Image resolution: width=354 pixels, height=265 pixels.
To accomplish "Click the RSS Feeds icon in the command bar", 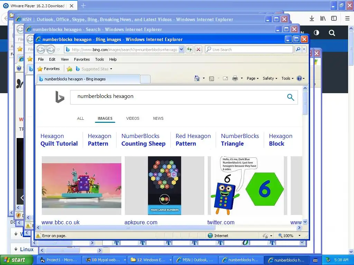I will pos(212,78).
